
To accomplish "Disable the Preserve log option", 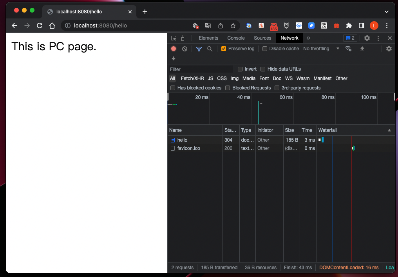I will pos(223,49).
